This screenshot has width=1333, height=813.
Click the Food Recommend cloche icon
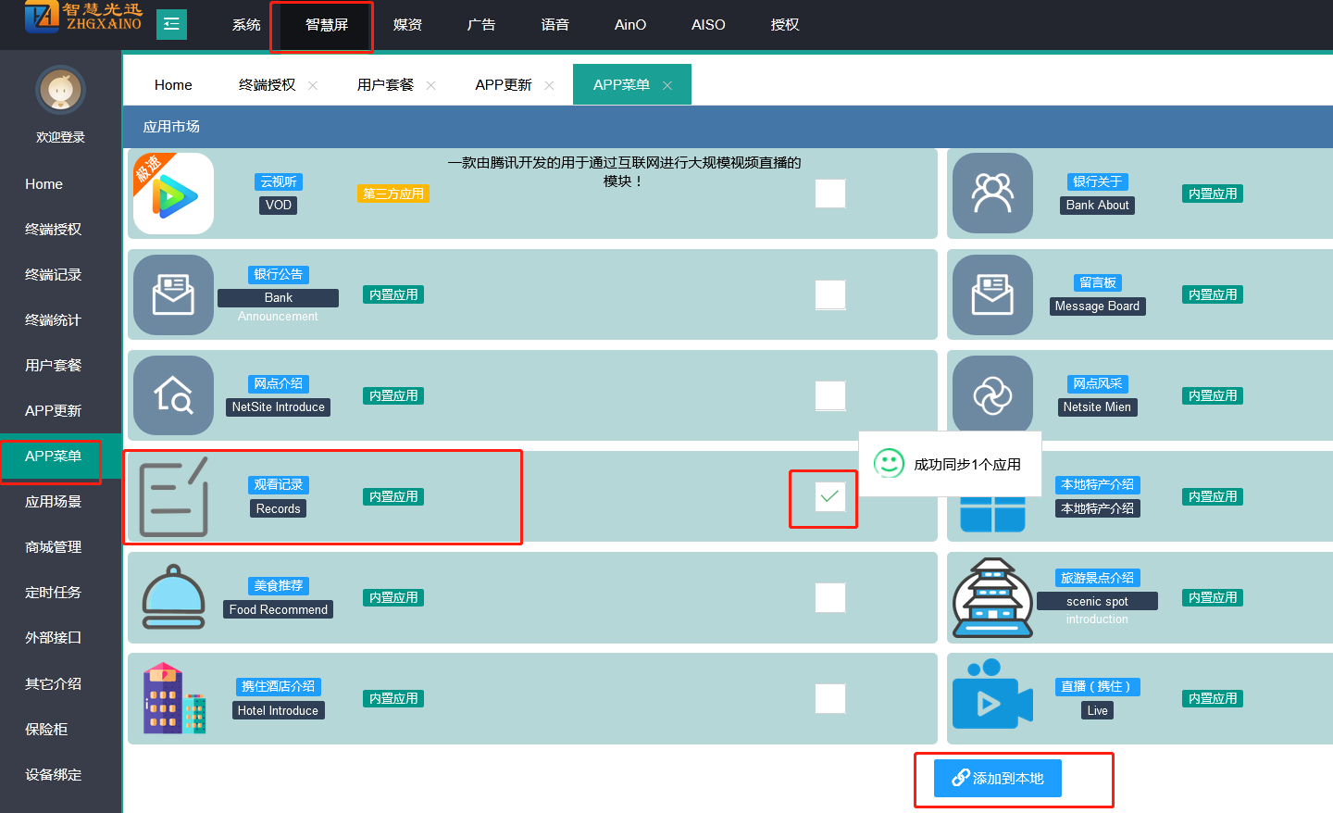[173, 597]
